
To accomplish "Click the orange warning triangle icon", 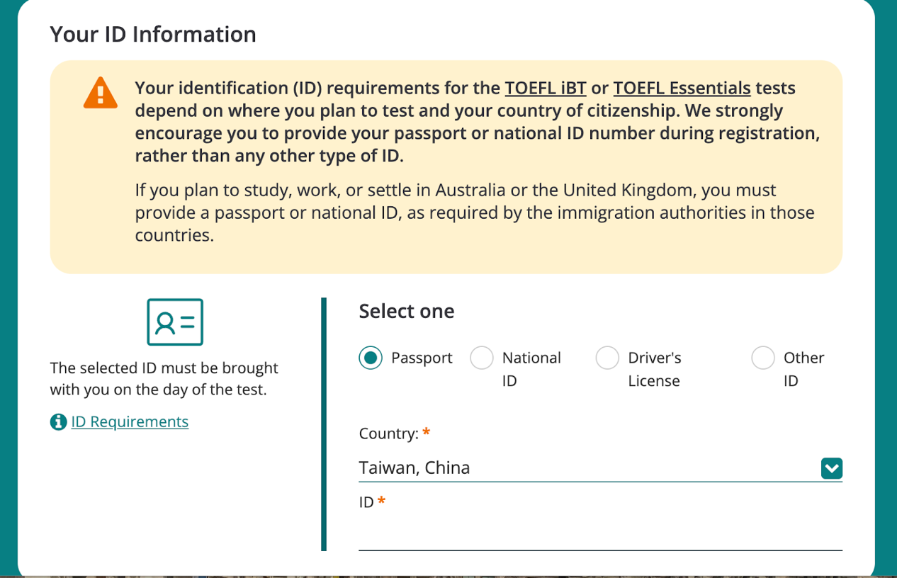I will (100, 92).
